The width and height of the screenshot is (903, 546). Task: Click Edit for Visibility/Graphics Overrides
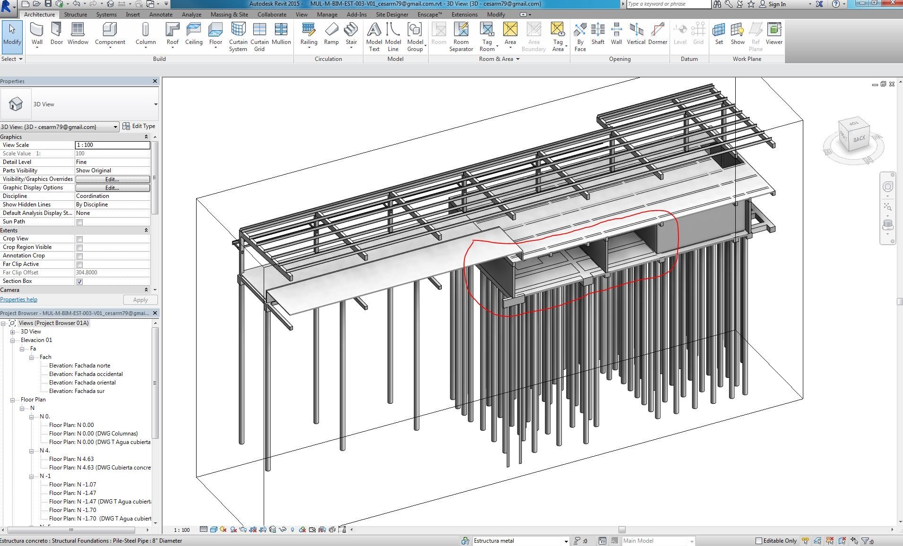(x=112, y=179)
